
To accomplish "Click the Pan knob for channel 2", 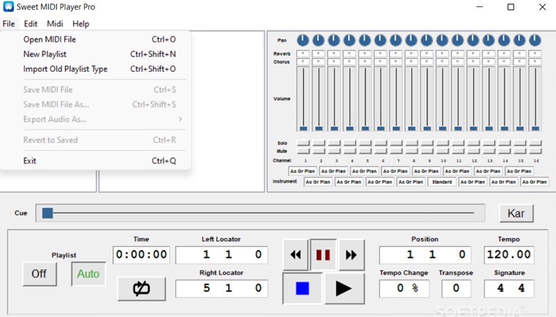I will [x=318, y=40].
